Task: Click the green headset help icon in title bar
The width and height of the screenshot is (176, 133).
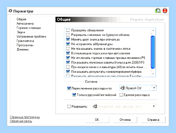Action: (158, 10)
